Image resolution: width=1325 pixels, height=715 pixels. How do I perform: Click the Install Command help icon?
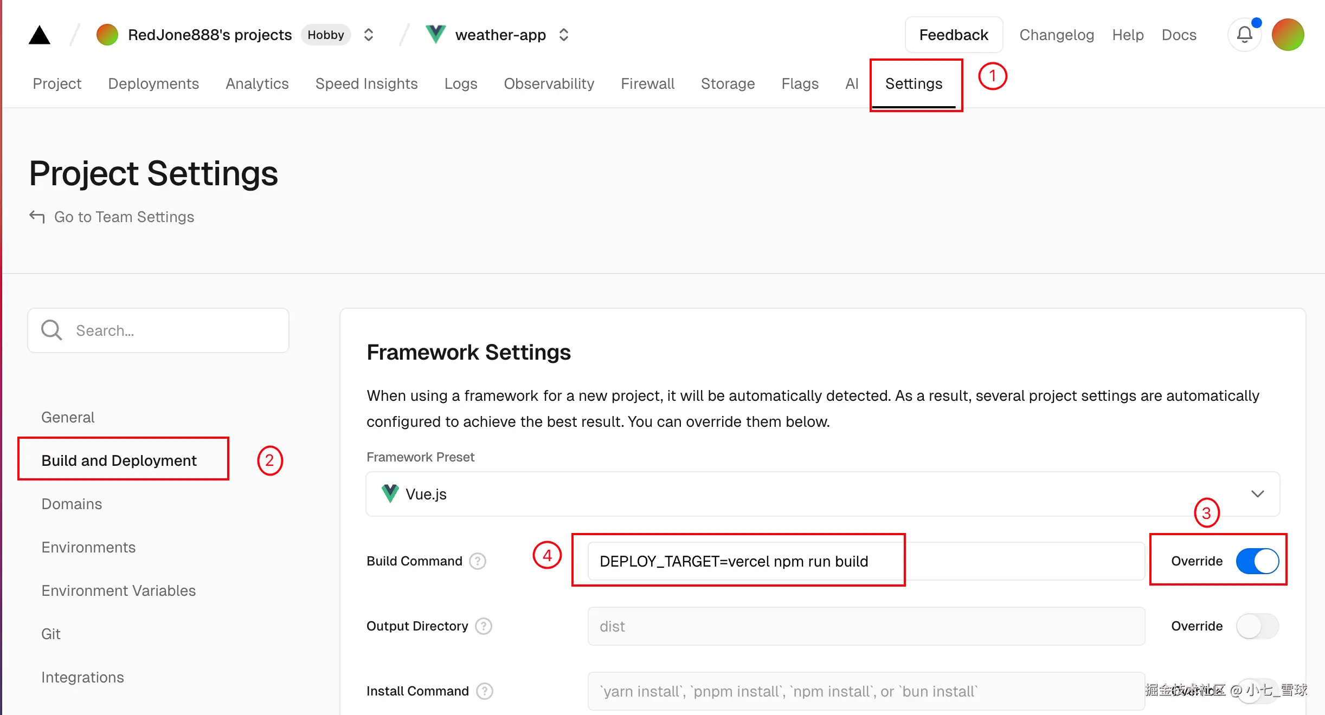[484, 691]
